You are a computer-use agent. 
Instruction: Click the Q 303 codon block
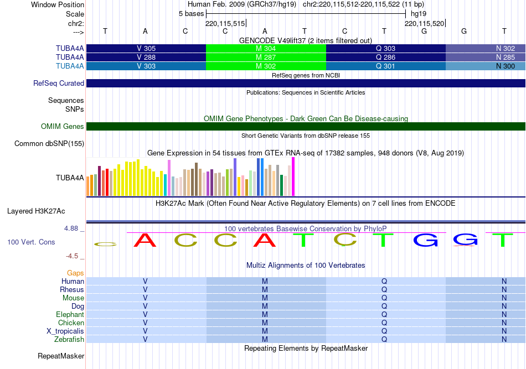386,48
